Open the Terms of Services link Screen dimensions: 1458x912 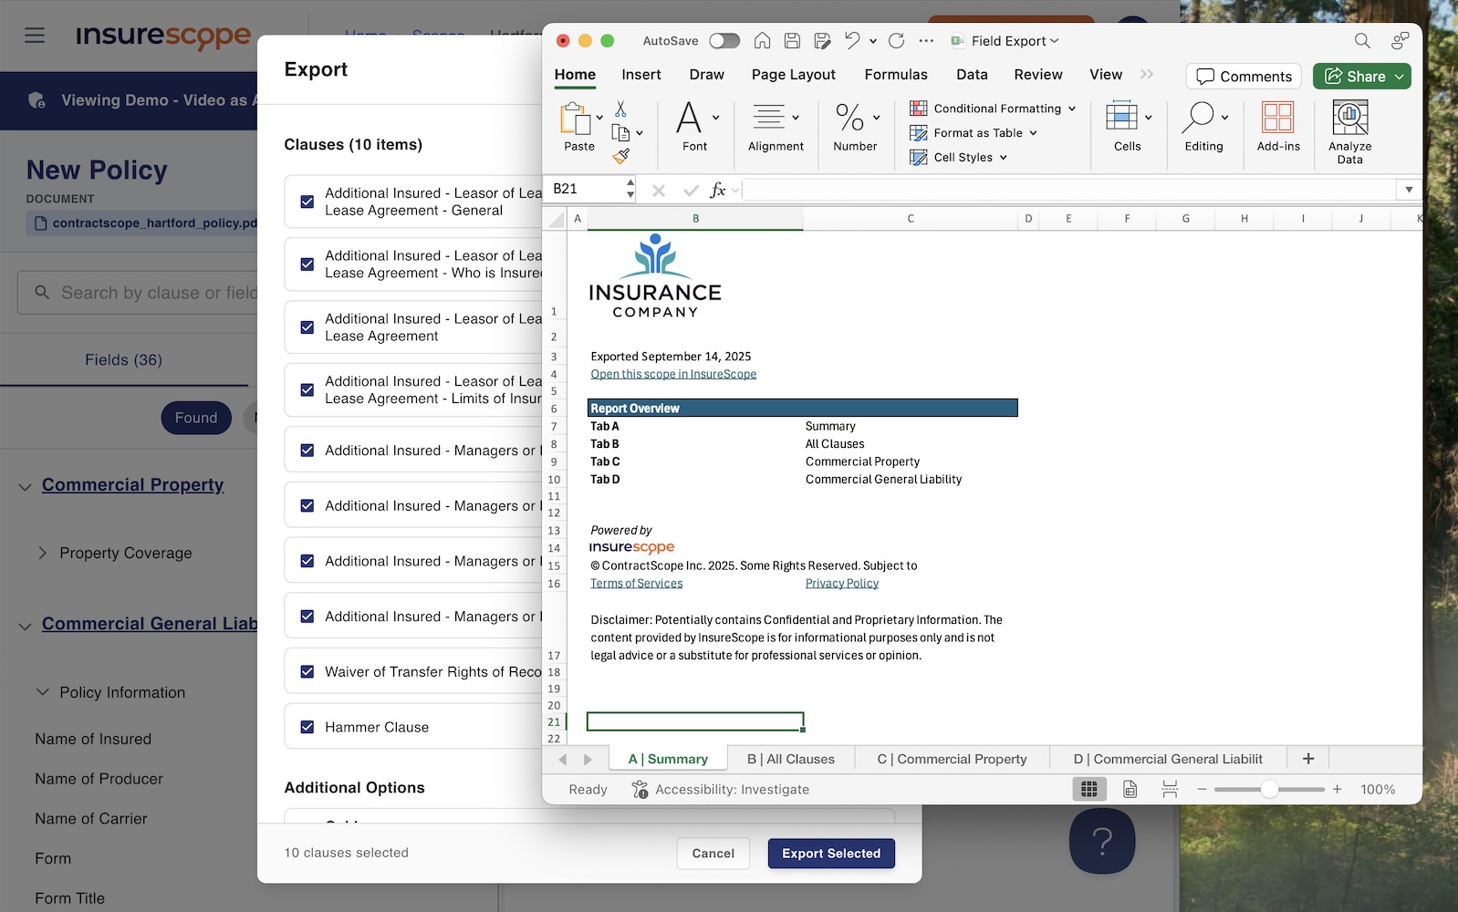coord(636,584)
